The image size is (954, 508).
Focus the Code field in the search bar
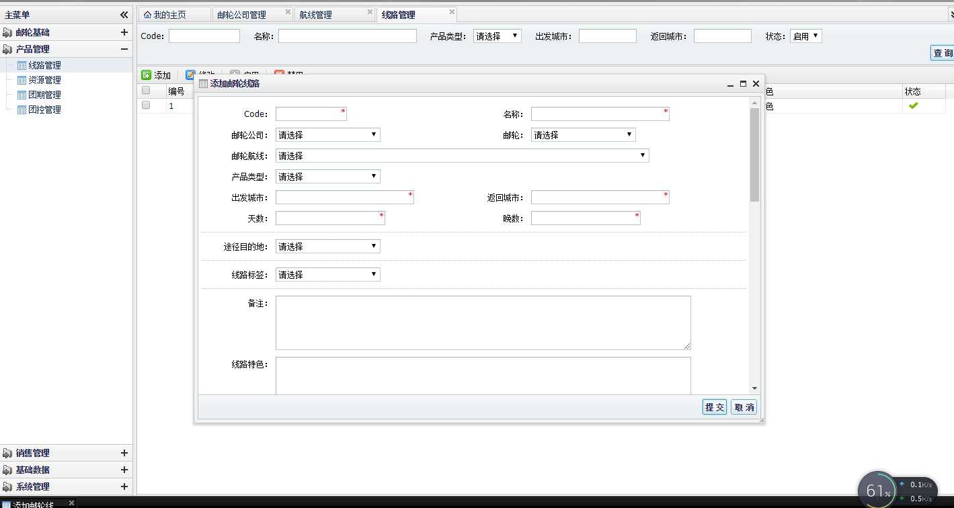(204, 36)
